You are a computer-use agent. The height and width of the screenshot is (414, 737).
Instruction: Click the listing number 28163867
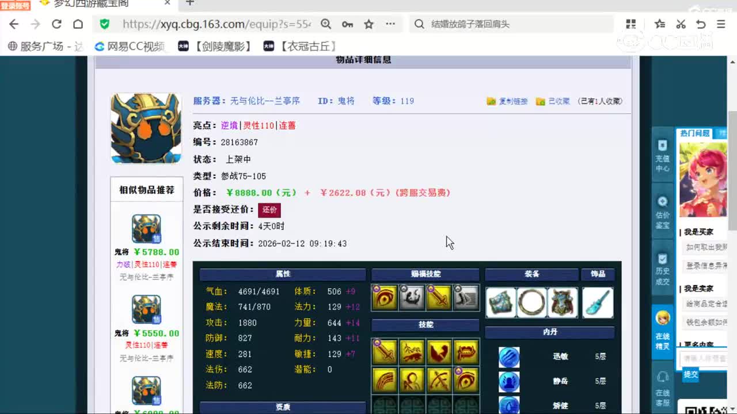(240, 142)
